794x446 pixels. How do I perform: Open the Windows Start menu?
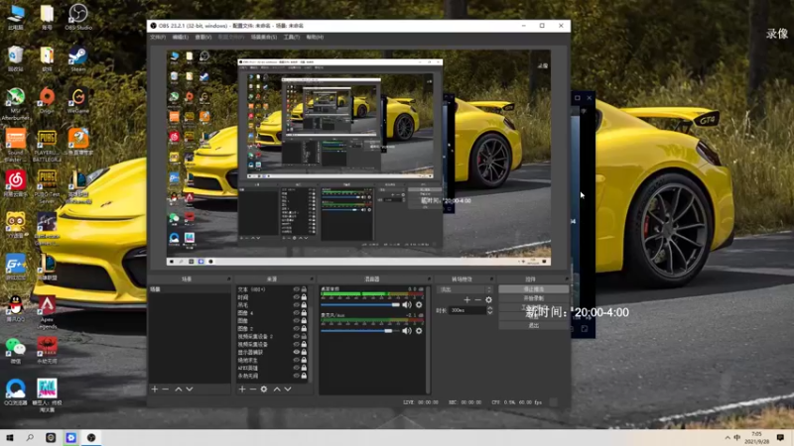tap(10, 437)
